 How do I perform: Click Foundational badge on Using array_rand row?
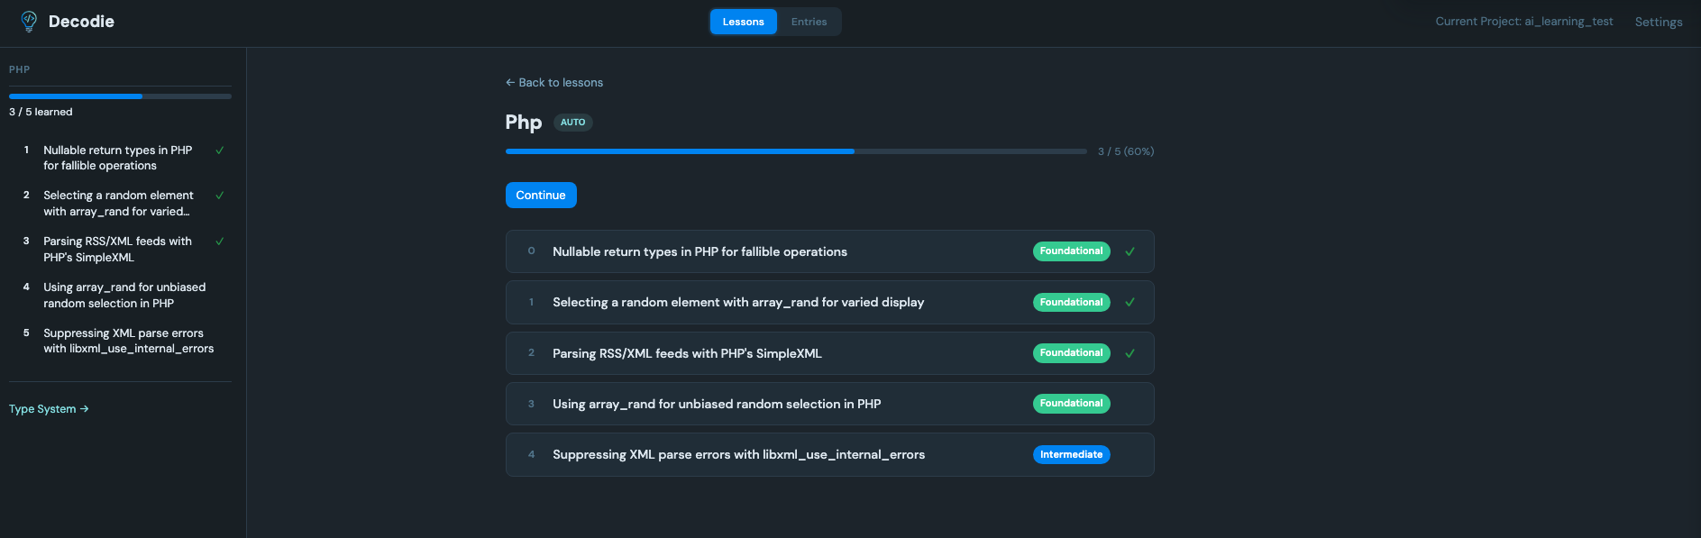1071,404
